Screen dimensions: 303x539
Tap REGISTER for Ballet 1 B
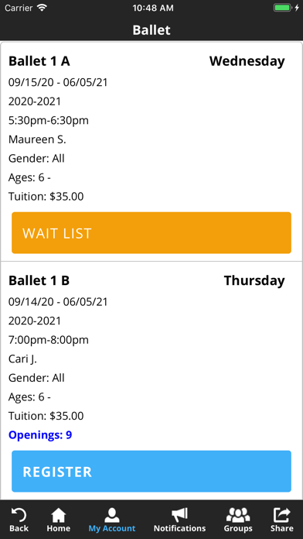click(151, 472)
